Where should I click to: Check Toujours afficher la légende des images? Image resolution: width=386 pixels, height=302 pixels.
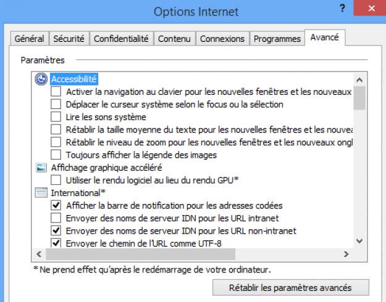(x=56, y=155)
